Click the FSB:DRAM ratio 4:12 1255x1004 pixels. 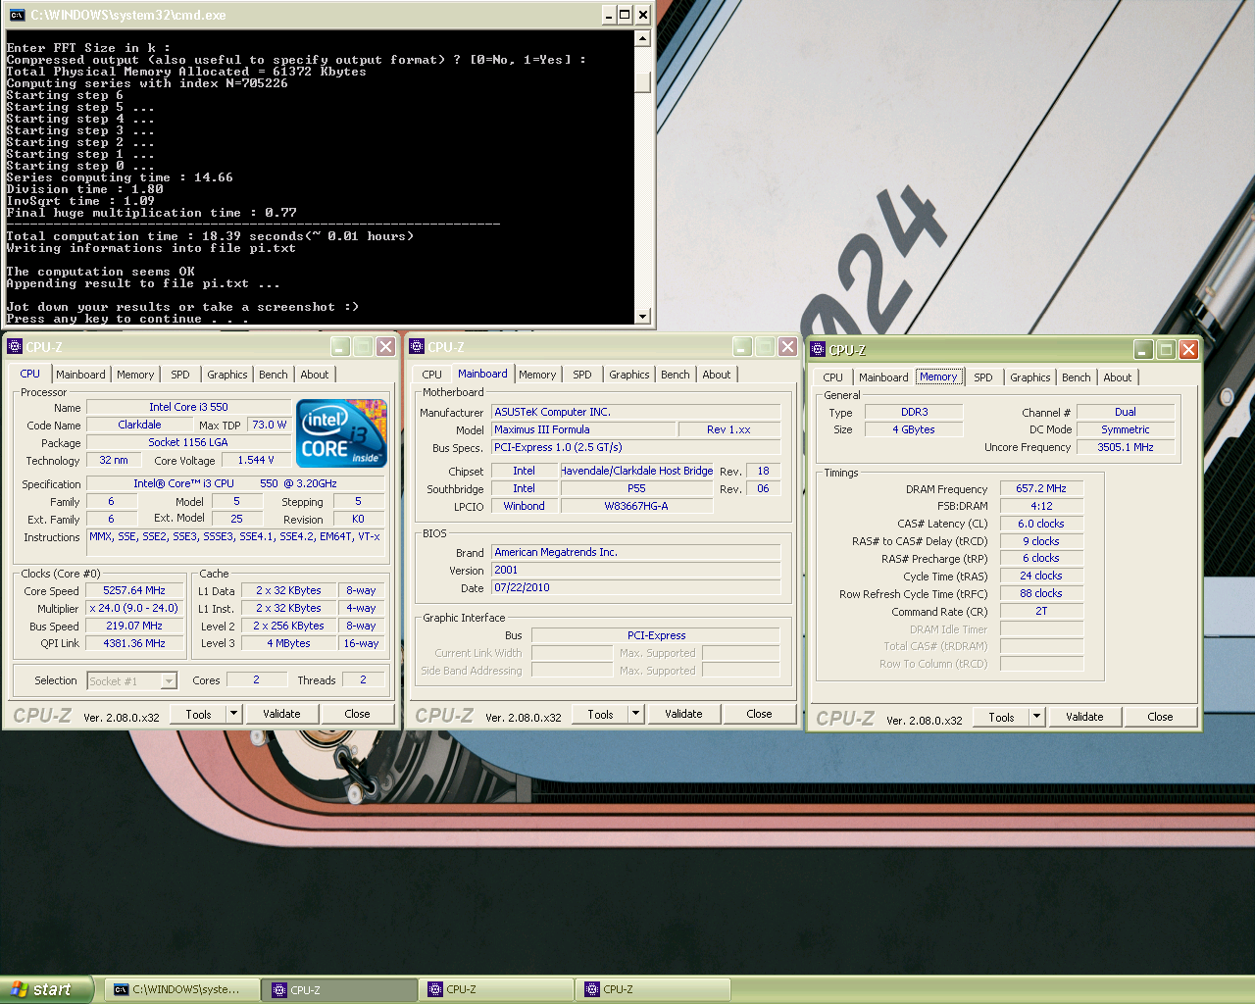click(1041, 506)
